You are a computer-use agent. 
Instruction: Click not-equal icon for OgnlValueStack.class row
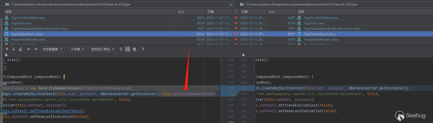236,34
